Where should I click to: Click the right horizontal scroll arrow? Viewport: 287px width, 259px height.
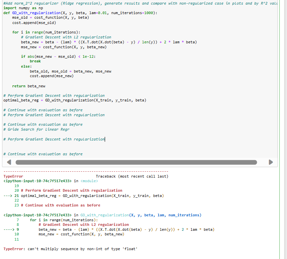coord(271,162)
